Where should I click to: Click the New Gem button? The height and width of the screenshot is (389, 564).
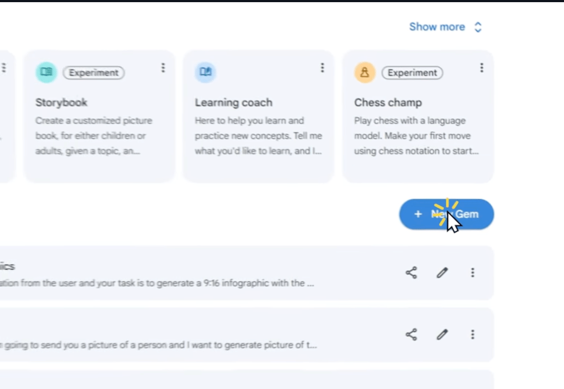point(446,214)
